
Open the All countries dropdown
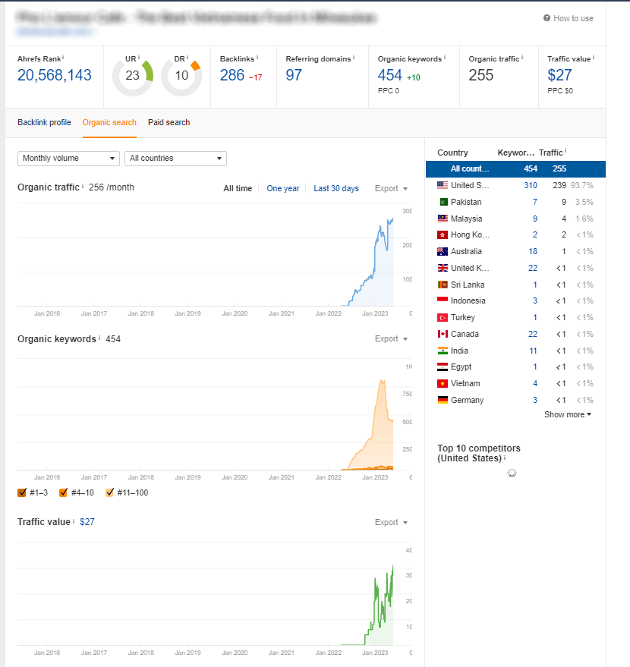click(175, 158)
